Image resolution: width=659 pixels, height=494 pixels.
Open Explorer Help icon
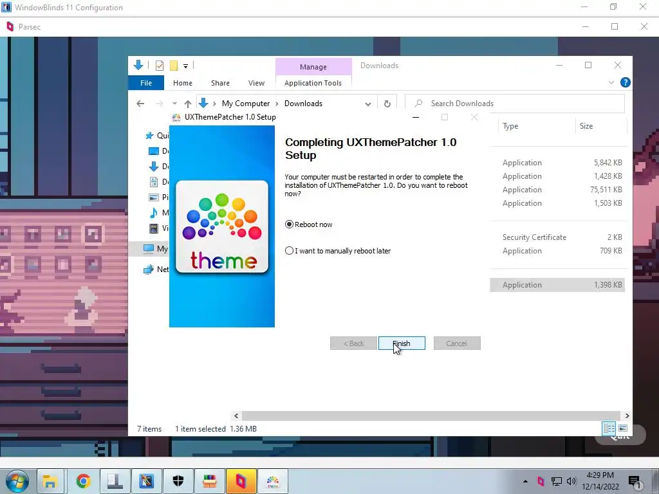coord(625,83)
